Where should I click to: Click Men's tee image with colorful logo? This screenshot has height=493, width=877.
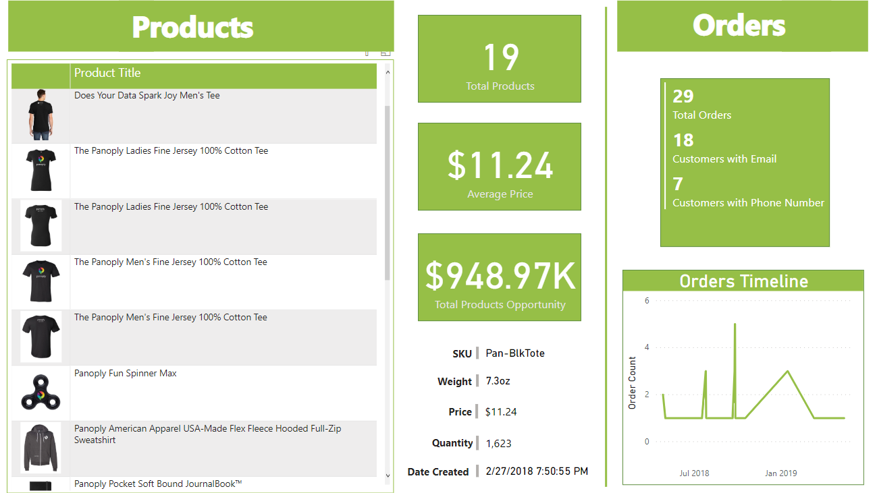(41, 281)
